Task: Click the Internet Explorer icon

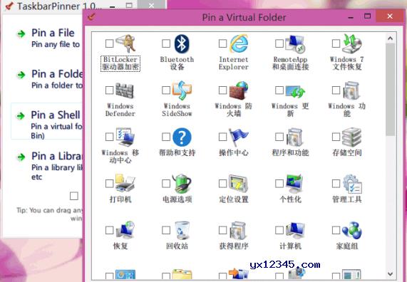Action: 239,43
